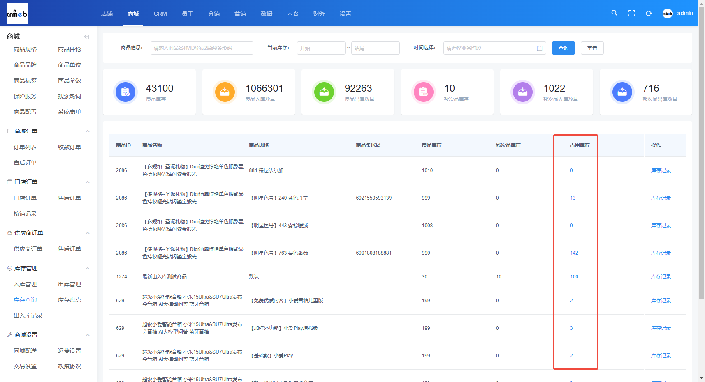Viewport: 705px width, 382px height.
Task: Click the crmeb logo
Action: click(17, 14)
